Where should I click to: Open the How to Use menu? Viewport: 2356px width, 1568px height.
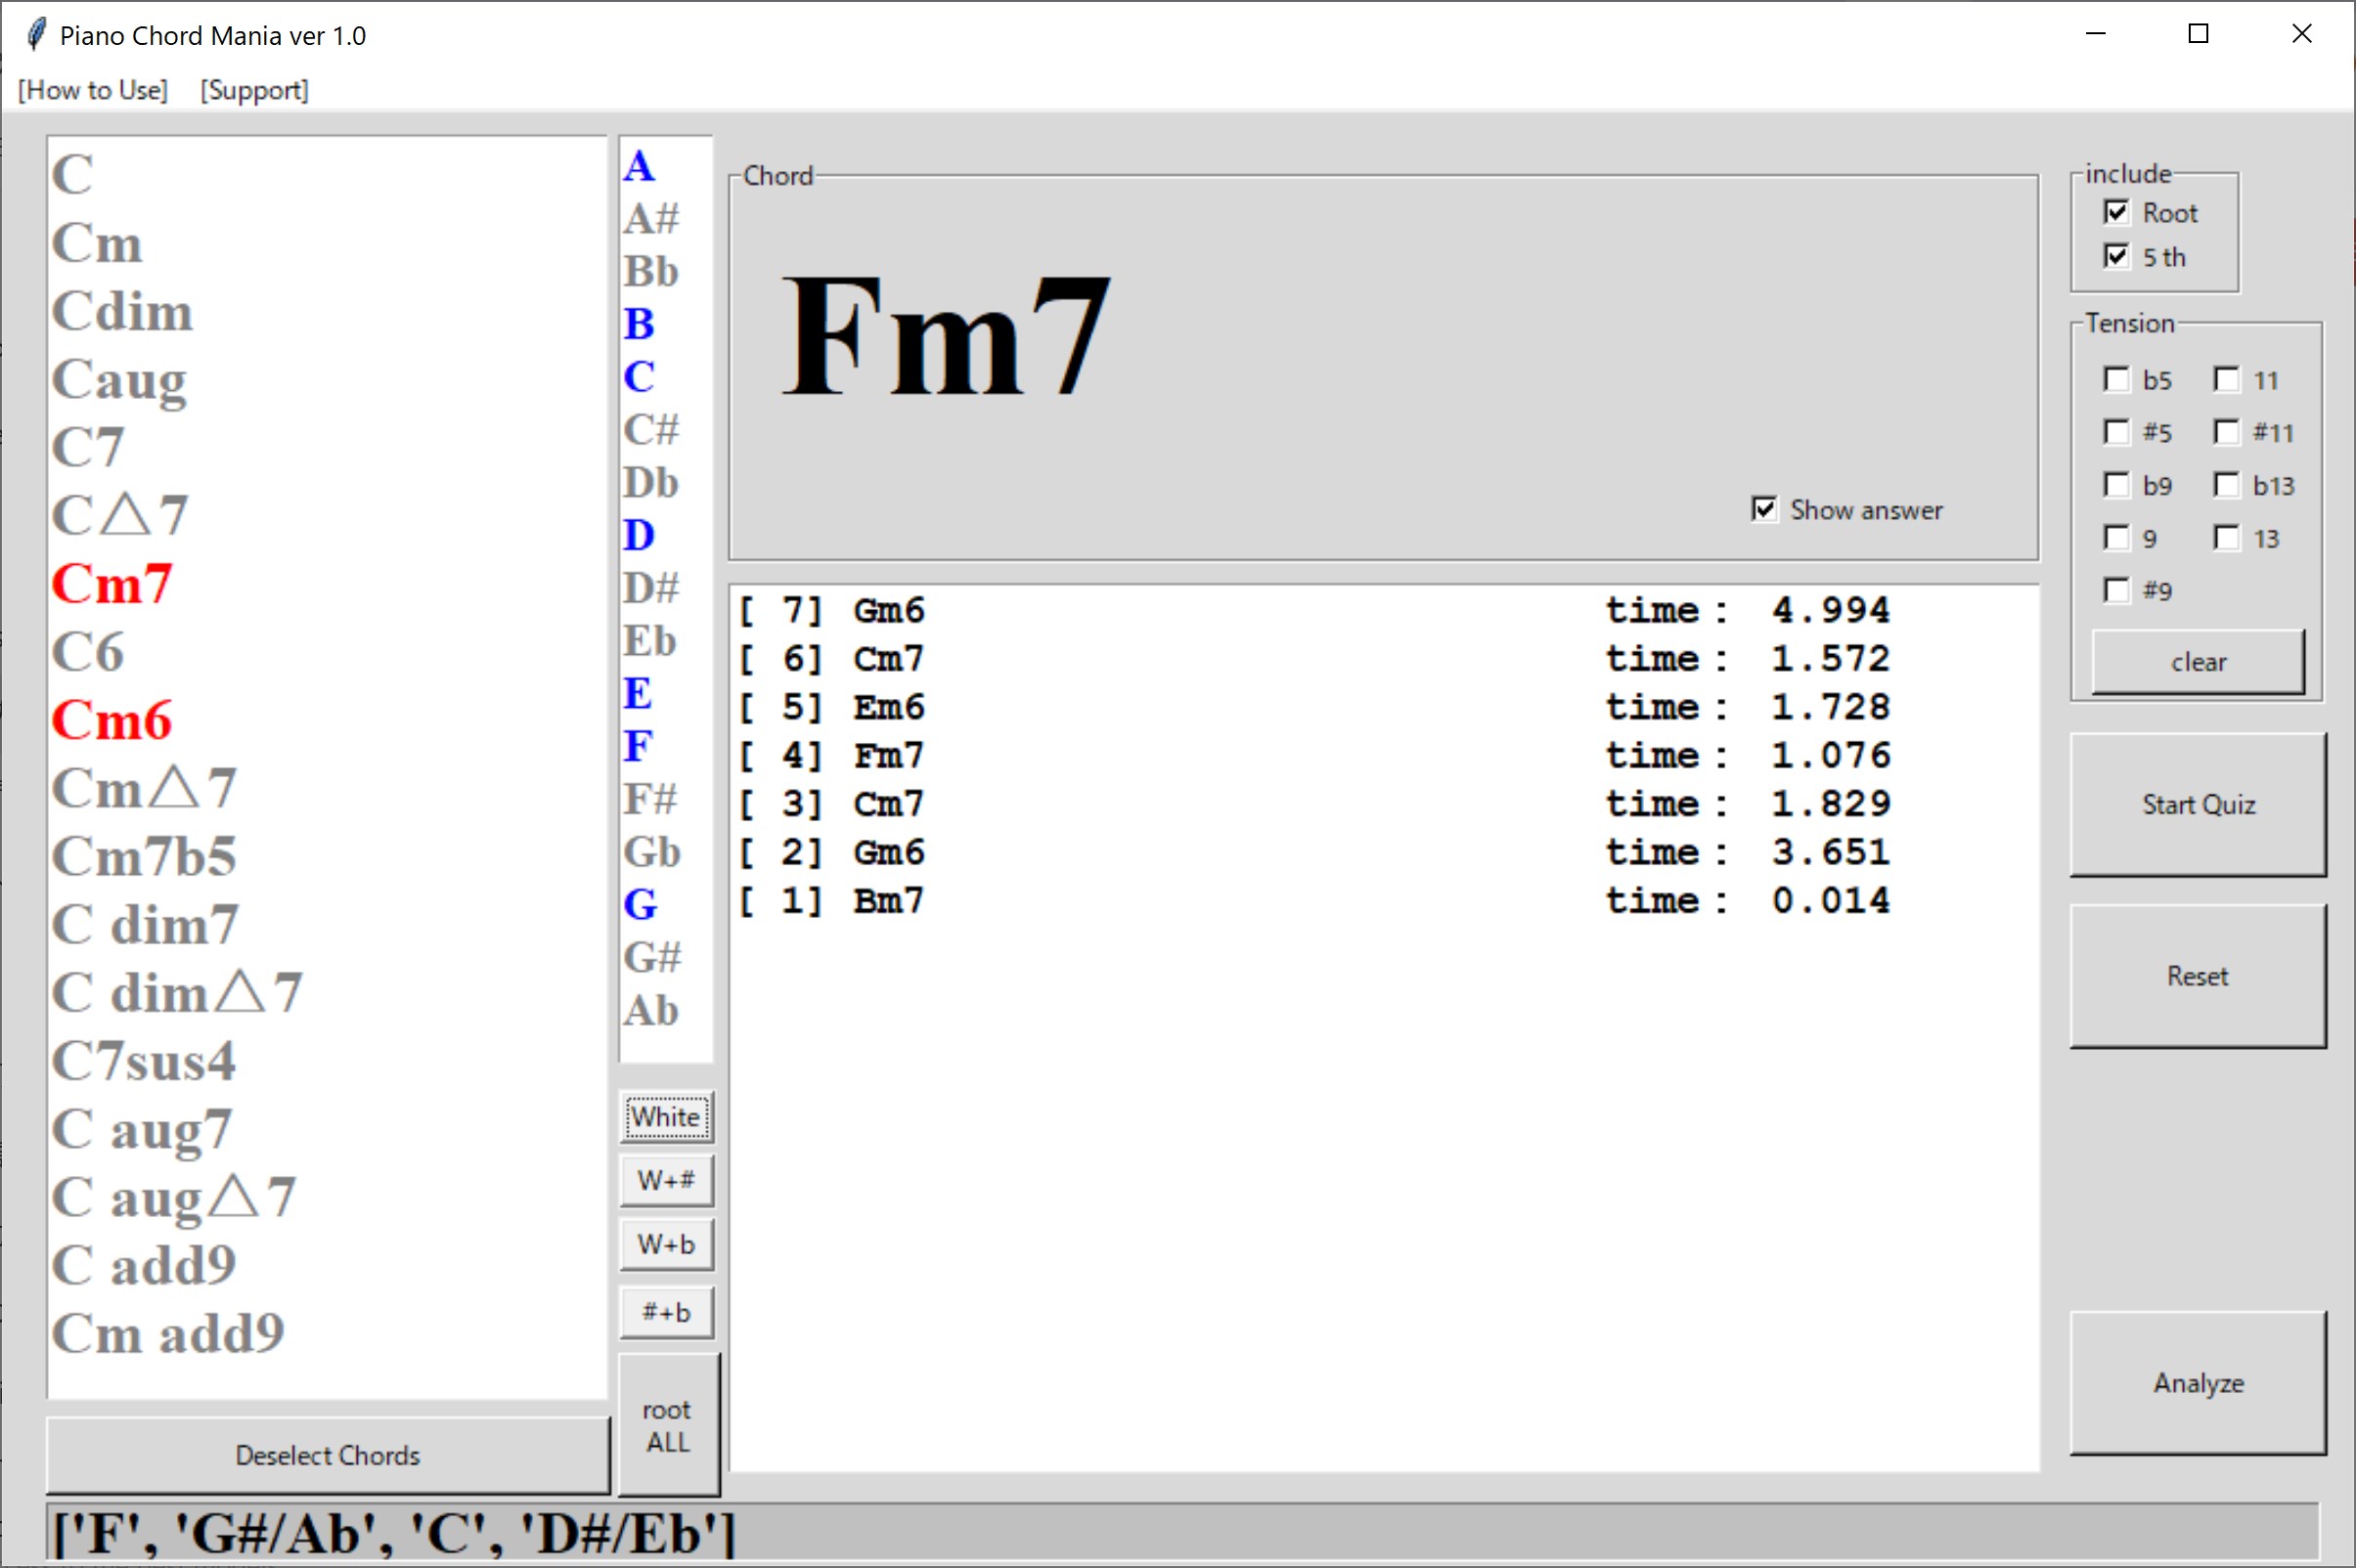pyautogui.click(x=93, y=90)
